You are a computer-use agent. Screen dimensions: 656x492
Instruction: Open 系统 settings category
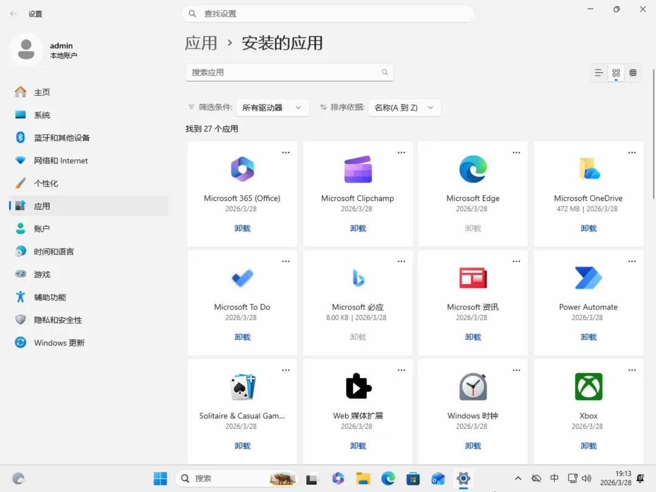[89, 115]
